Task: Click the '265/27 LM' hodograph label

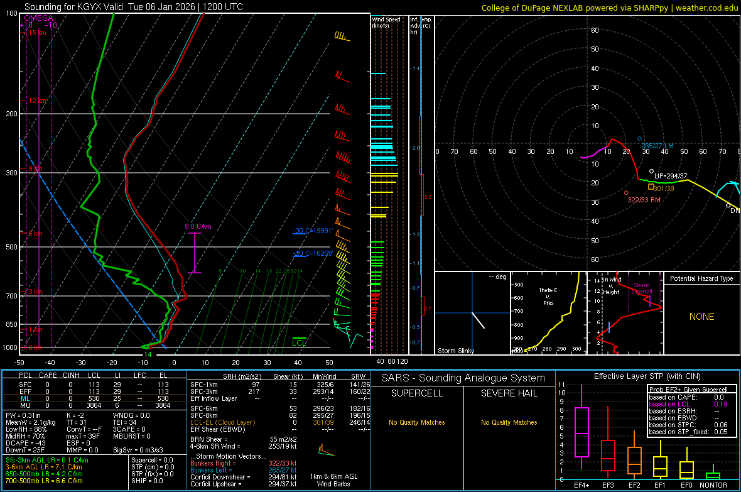Action: coord(657,146)
